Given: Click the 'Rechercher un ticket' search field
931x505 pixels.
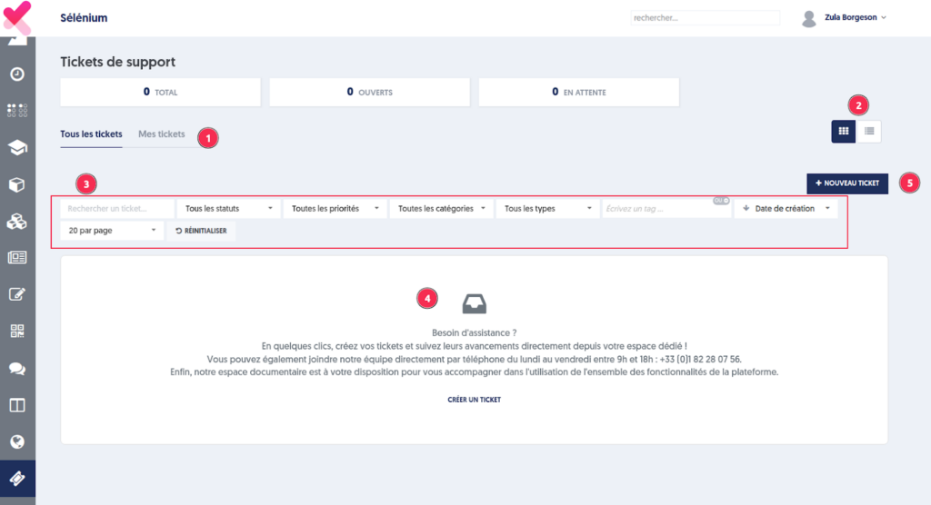Looking at the screenshot, I should point(117,209).
